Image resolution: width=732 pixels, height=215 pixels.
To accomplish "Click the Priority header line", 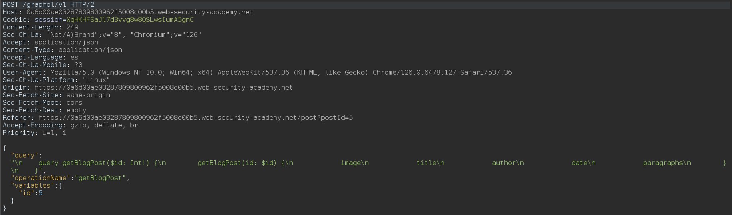I will pos(35,133).
